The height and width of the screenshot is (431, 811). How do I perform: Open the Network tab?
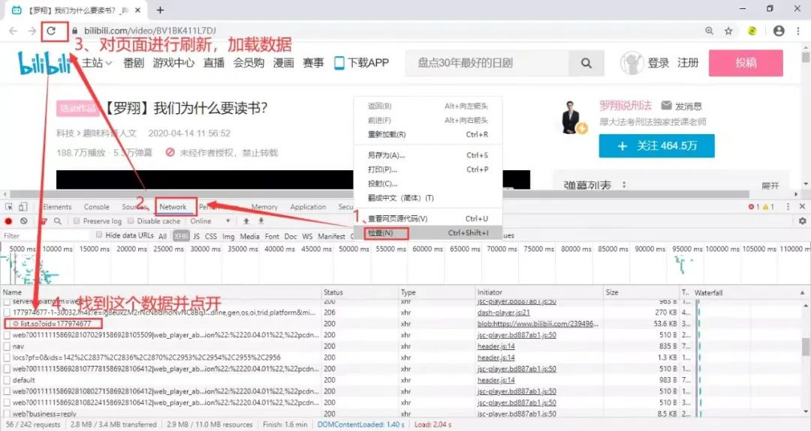tap(173, 207)
